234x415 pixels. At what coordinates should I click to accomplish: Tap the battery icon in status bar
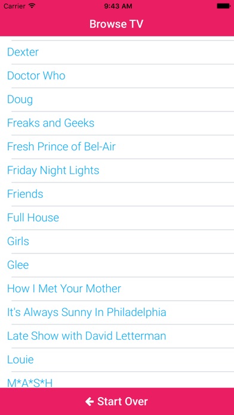point(223,6)
